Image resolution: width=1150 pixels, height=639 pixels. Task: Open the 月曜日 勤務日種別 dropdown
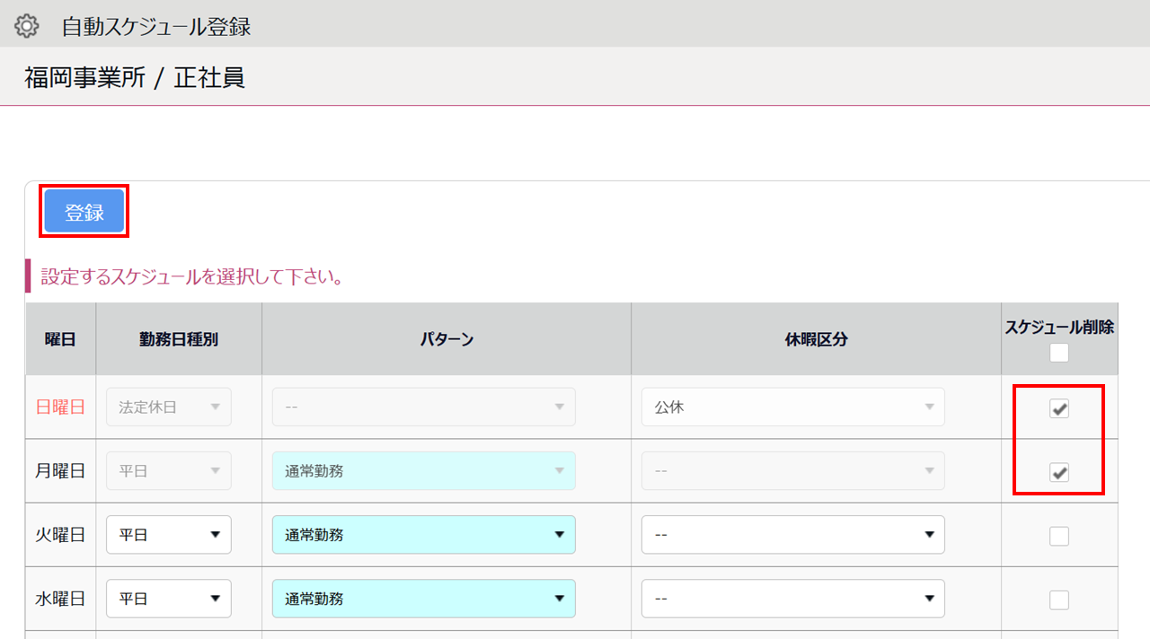(x=169, y=470)
